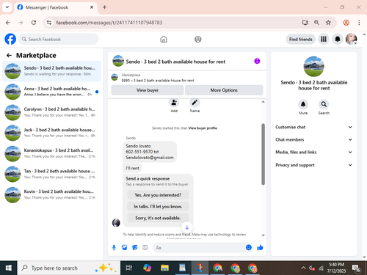Expand the Customise chat section
Image resolution: width=367 pixels, height=275 pixels.
[314, 127]
